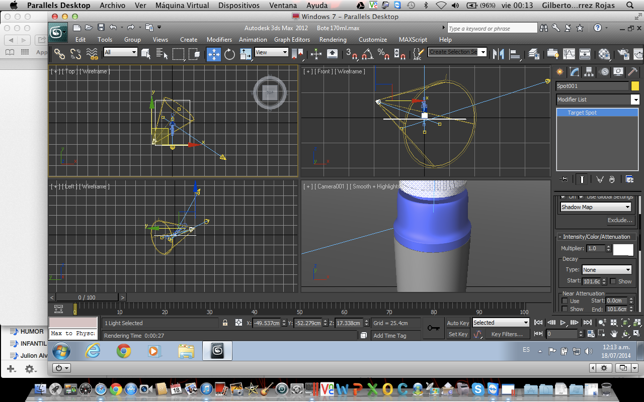Image resolution: width=644 pixels, height=402 pixels.
Task: Go to the start frame of animation
Action: coord(538,323)
